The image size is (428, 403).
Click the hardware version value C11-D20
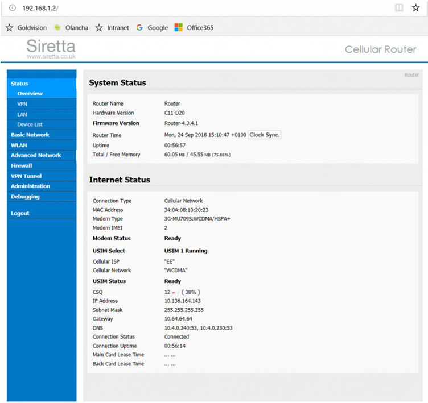click(x=174, y=113)
